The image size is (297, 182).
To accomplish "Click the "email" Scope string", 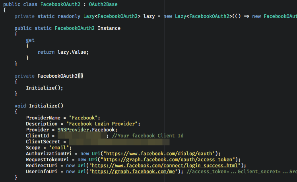I will 58,148.
